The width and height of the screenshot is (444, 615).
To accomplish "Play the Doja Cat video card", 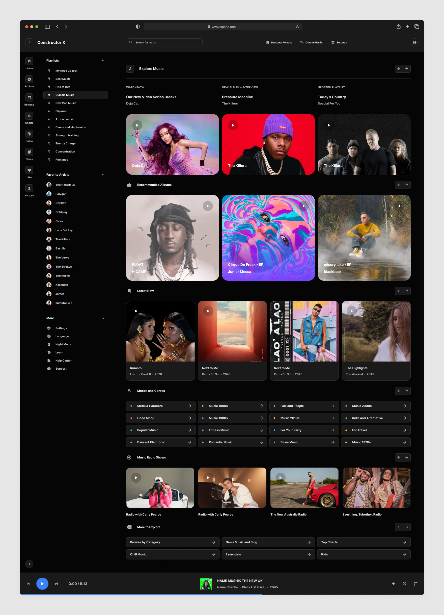I will coord(137,125).
